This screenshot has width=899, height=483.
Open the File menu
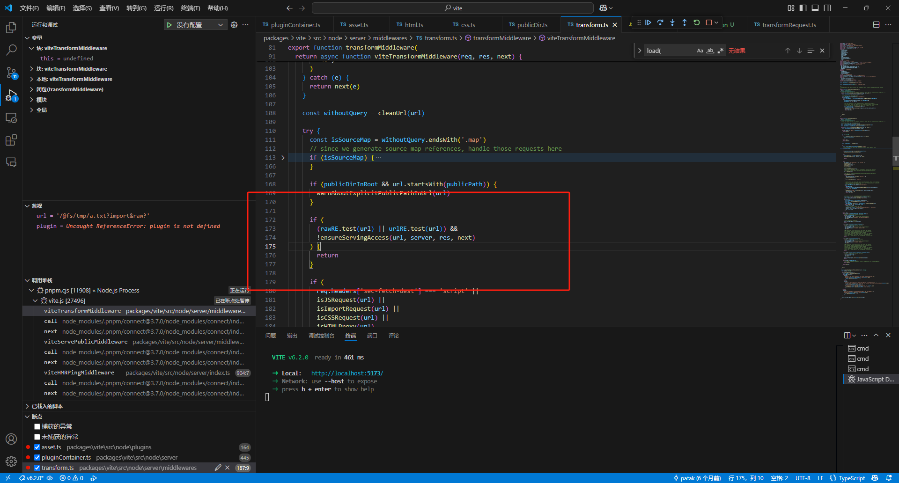[29, 8]
